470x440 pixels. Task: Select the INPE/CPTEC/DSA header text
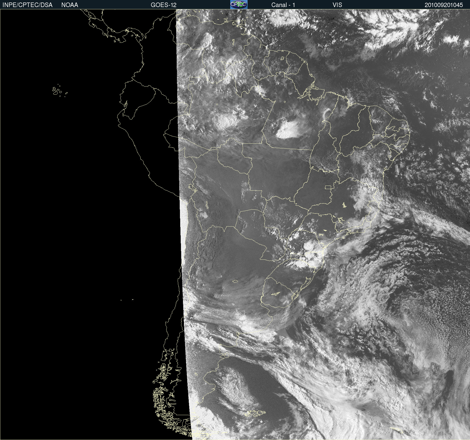(27, 5)
